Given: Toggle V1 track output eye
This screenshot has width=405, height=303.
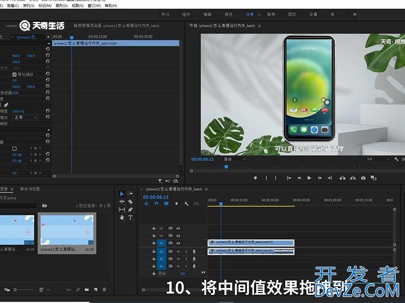Looking at the screenshot, I should click(178, 243).
